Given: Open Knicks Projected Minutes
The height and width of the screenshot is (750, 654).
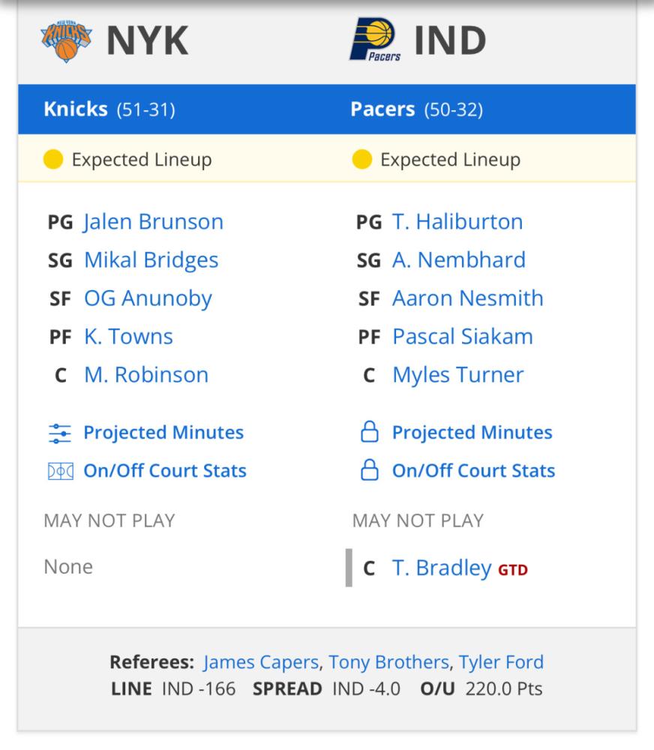Looking at the screenshot, I should (x=163, y=433).
